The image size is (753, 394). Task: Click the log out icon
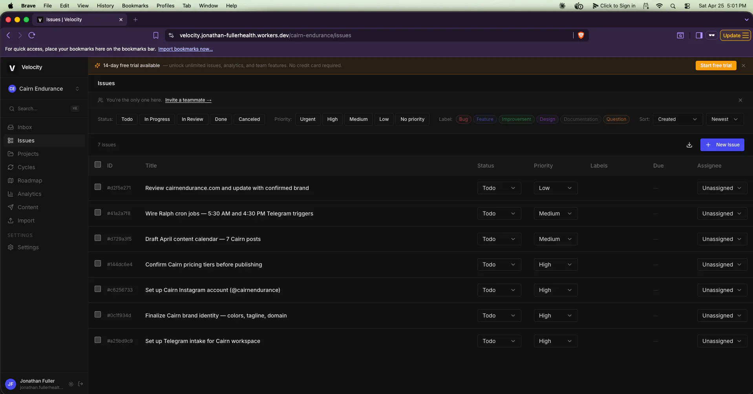(x=80, y=384)
